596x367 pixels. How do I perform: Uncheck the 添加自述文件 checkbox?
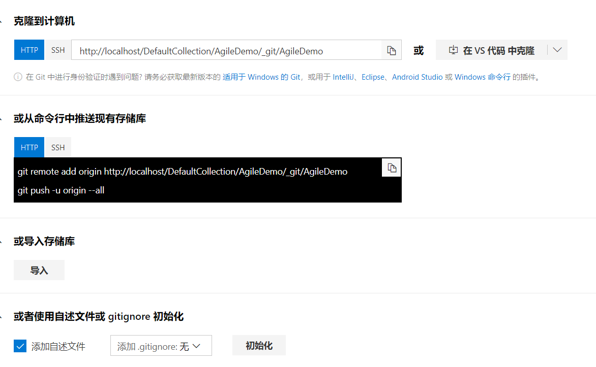[20, 346]
